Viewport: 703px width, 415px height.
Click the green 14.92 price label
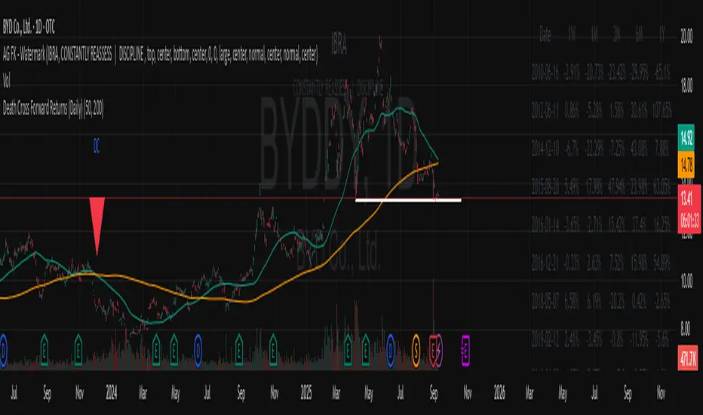click(686, 137)
